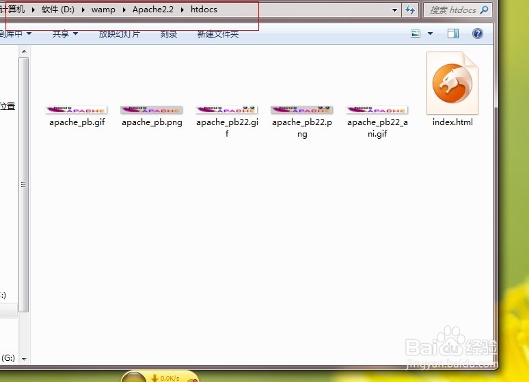This screenshot has height=382, width=529.
Task: Expand the arrow before 软件 (D:) breadcrumb
Action: 33,10
